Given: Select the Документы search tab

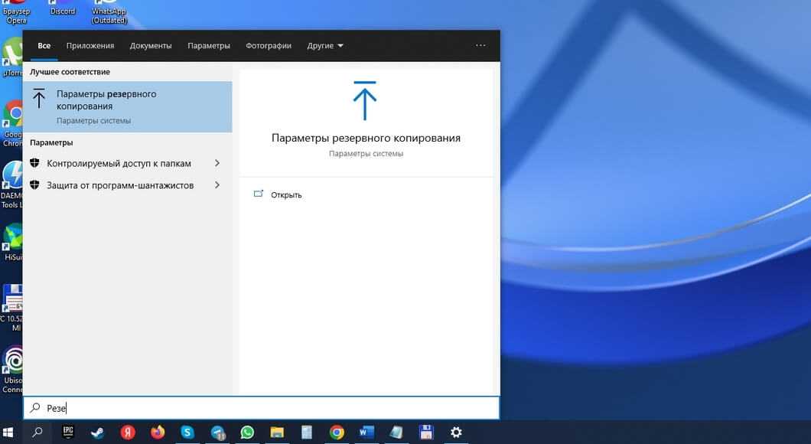Looking at the screenshot, I should pos(151,46).
